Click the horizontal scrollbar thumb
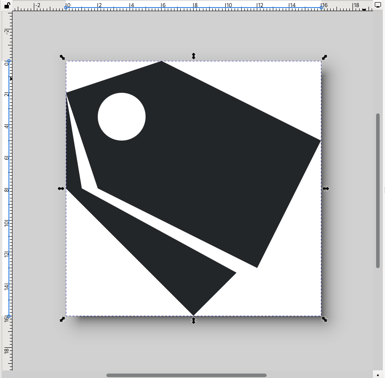 [x=186, y=375]
